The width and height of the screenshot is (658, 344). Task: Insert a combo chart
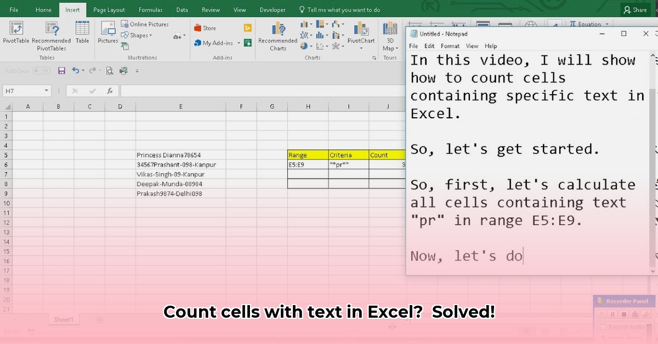(x=338, y=35)
